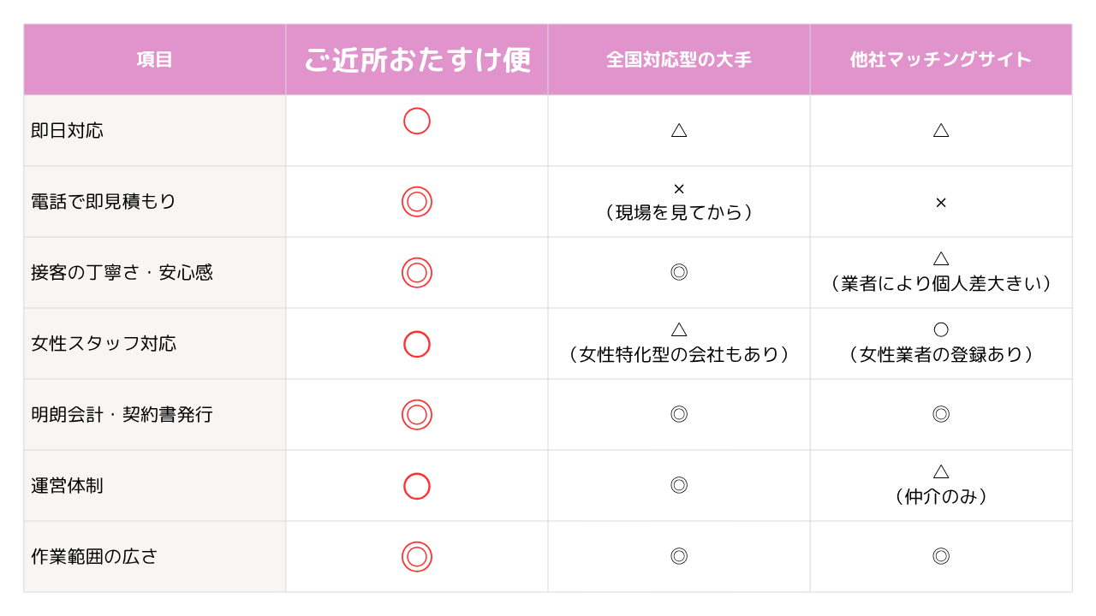Click the 項目 column header

point(155,60)
